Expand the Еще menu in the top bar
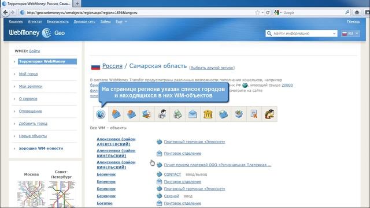370x208 pixels. [x=121, y=21]
